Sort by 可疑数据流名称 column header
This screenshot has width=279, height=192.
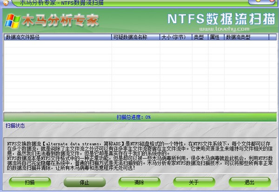(x=136, y=37)
